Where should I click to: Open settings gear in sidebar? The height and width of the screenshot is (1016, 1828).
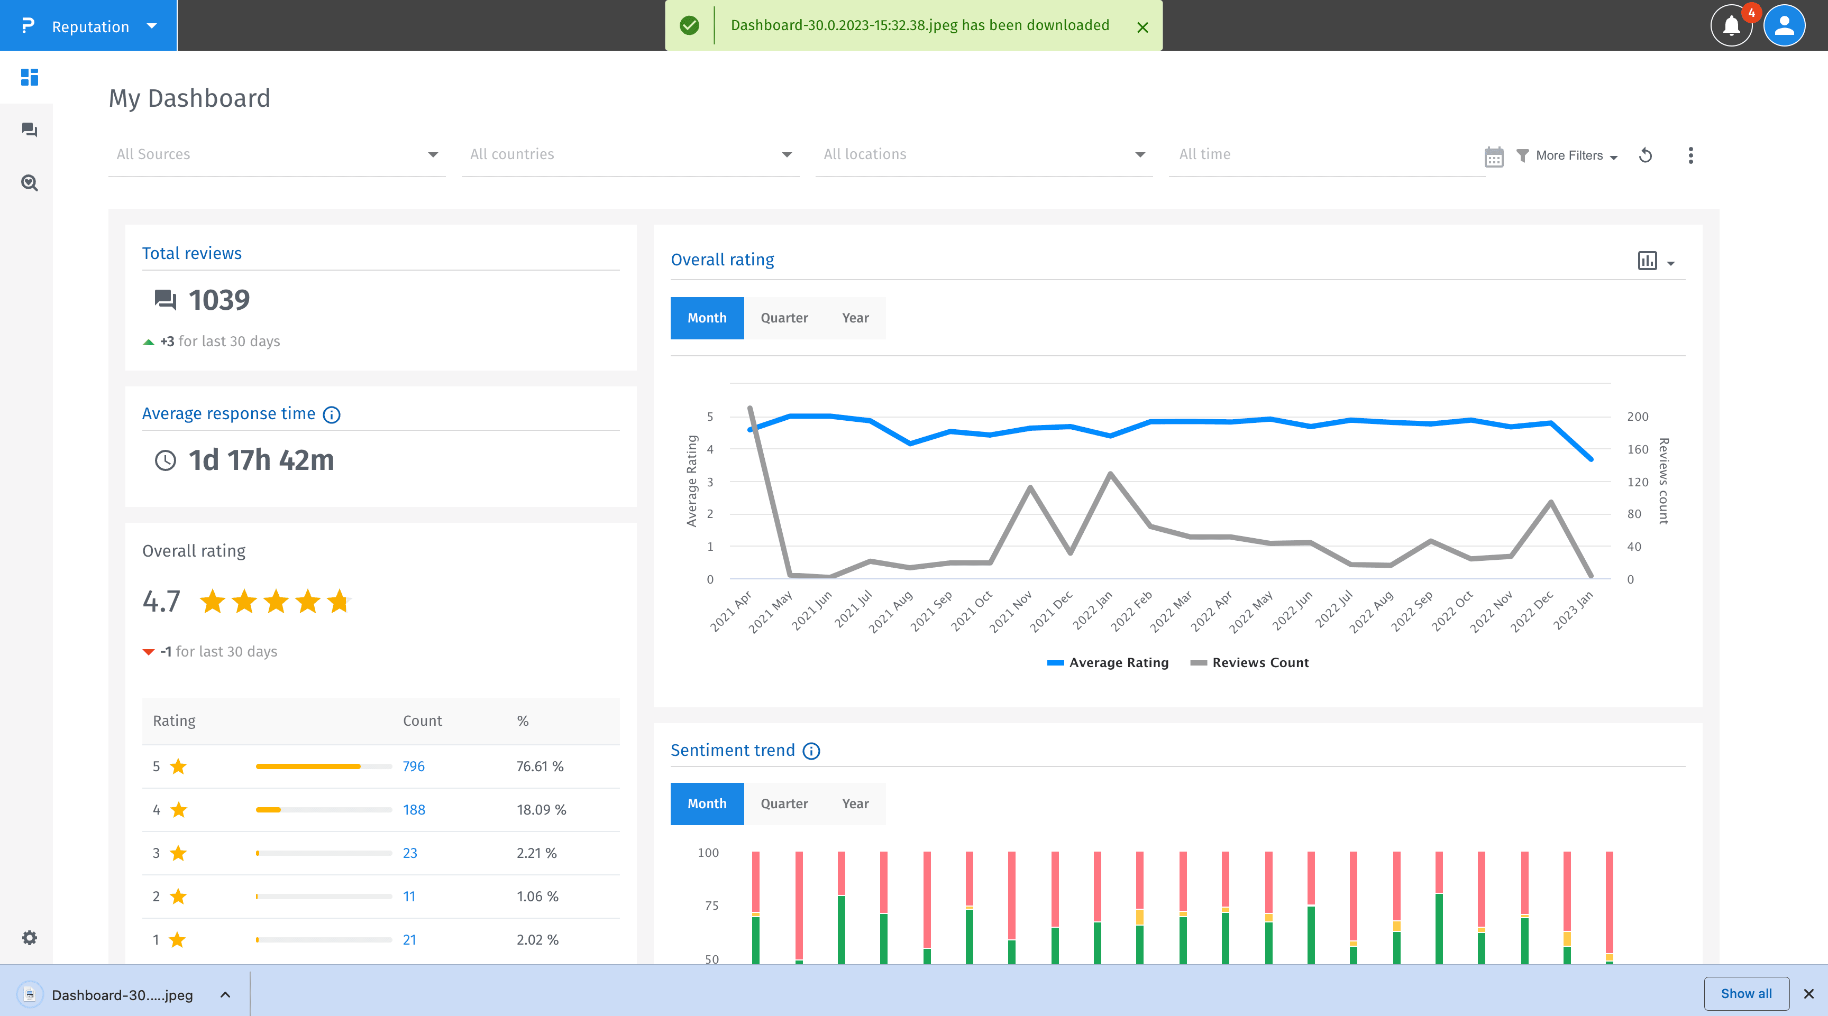(x=29, y=937)
